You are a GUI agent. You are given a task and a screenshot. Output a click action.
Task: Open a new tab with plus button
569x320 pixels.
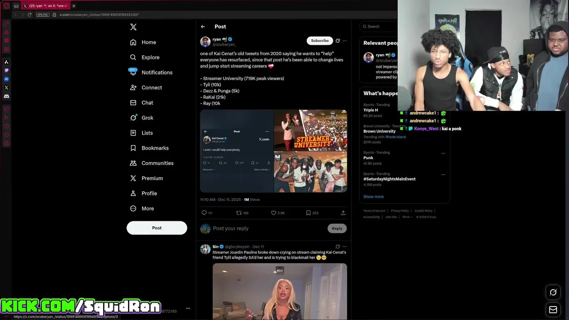click(74, 6)
